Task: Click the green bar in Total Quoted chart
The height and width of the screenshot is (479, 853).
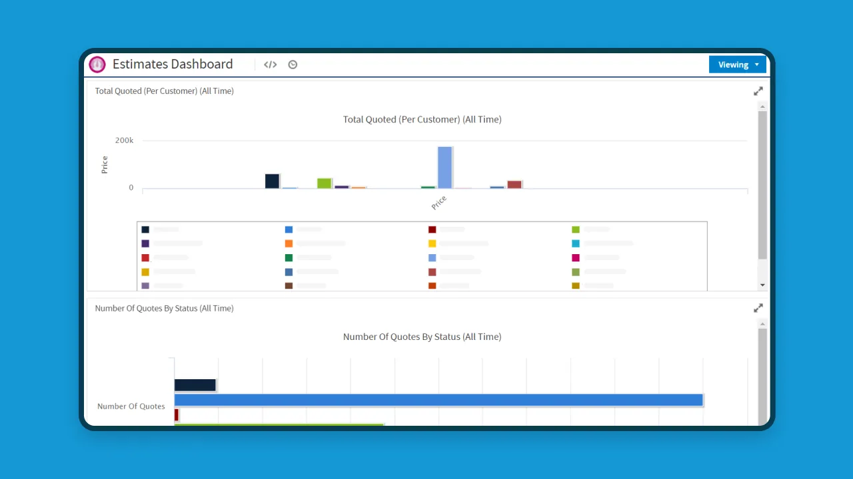Action: [x=325, y=183]
